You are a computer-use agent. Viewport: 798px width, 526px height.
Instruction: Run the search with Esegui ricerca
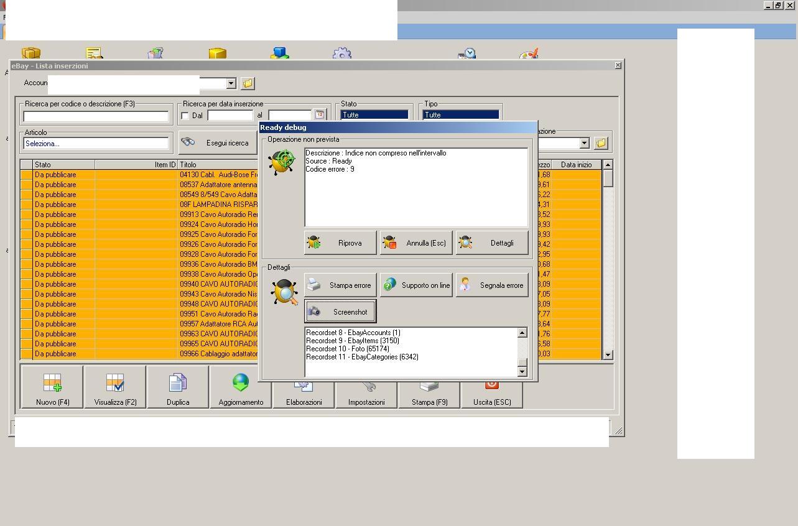point(218,143)
